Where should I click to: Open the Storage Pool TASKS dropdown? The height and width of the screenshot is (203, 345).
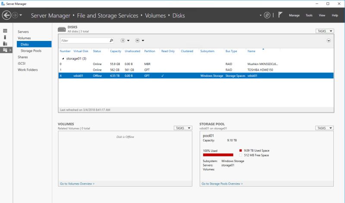pyautogui.click(x=325, y=128)
